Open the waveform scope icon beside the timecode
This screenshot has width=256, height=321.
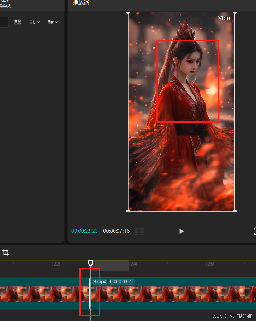[139, 231]
